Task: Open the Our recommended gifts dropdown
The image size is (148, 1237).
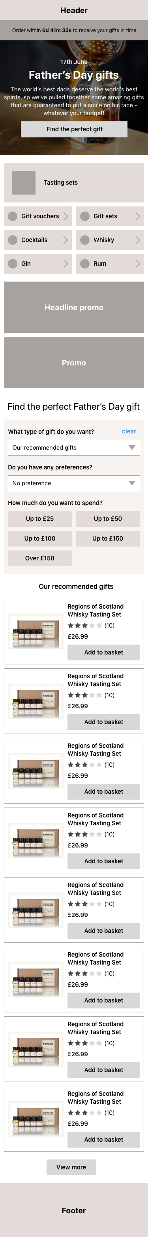Action: [x=74, y=448]
